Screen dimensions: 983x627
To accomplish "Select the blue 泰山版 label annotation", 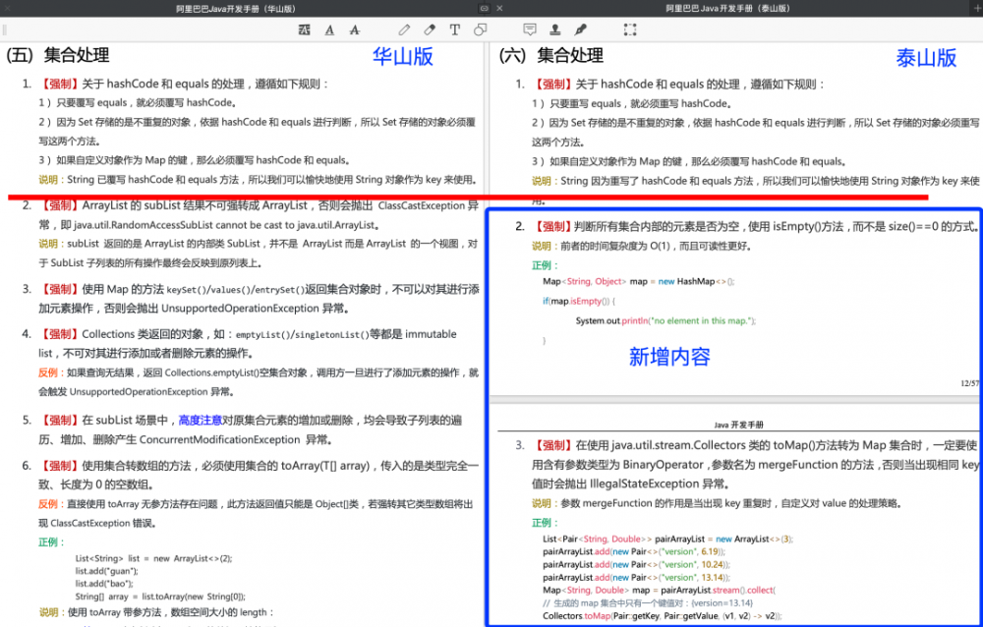I will pos(925,57).
